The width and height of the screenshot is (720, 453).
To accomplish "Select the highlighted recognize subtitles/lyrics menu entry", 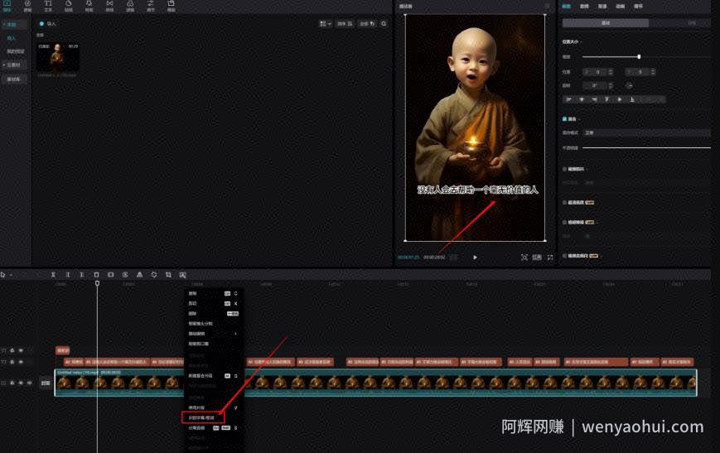I will tap(202, 417).
